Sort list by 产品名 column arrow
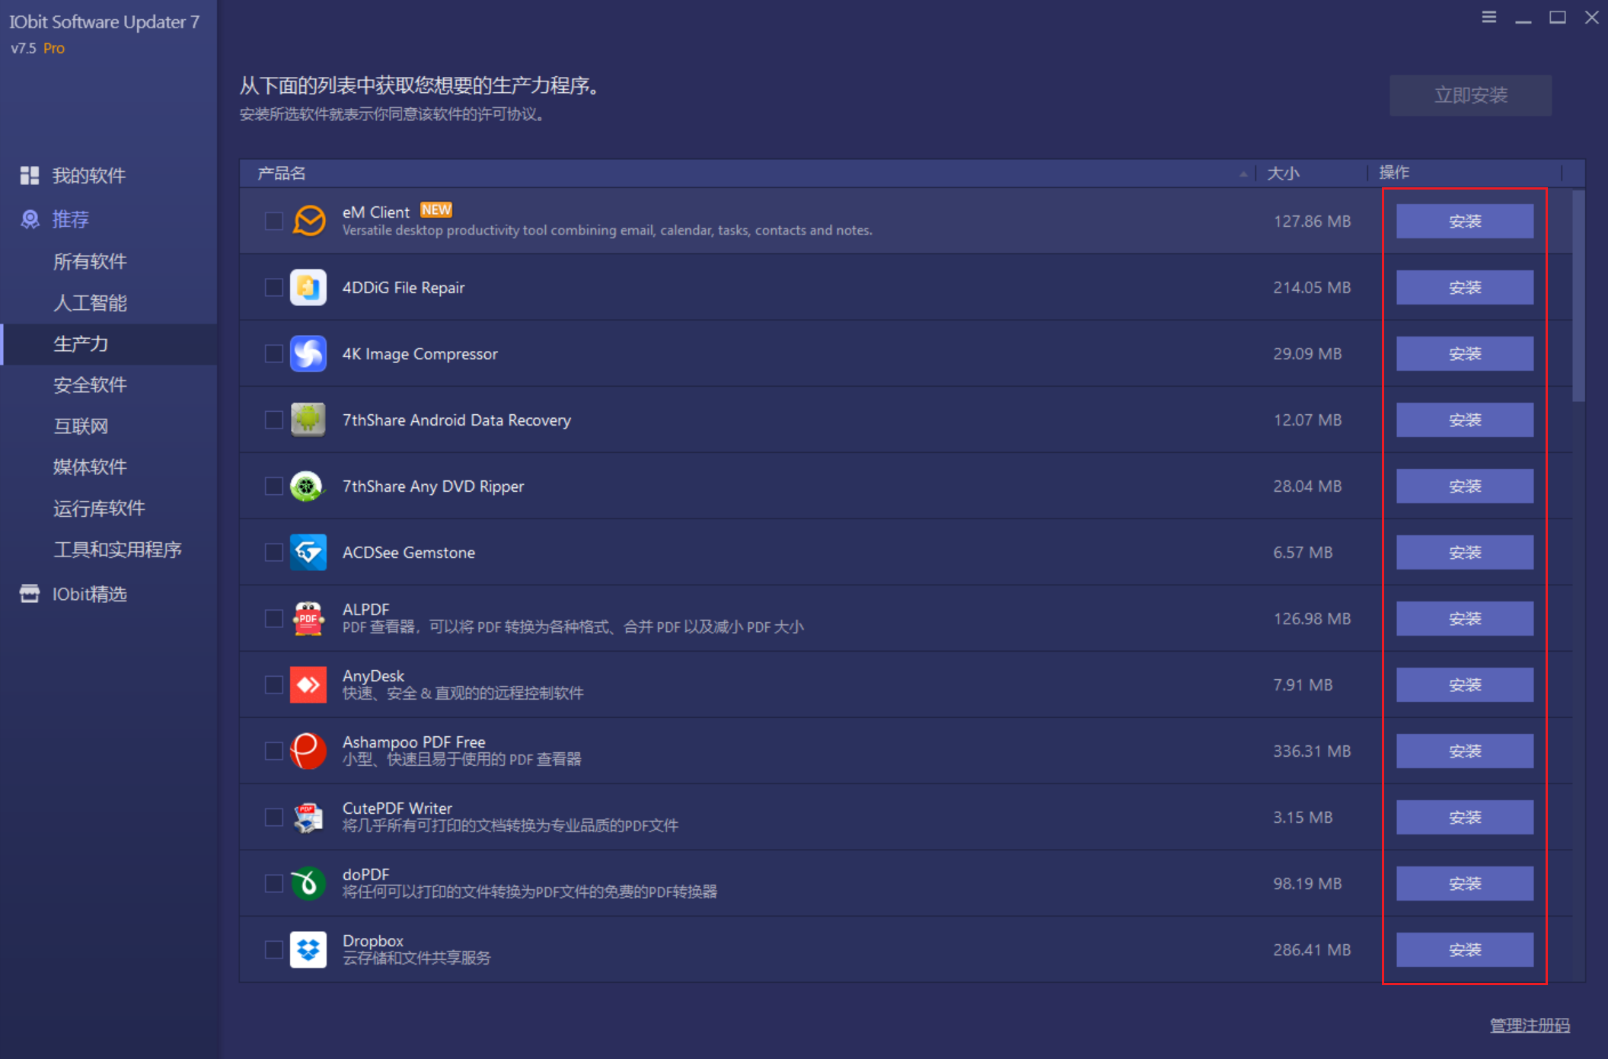This screenshot has height=1059, width=1608. (1243, 174)
